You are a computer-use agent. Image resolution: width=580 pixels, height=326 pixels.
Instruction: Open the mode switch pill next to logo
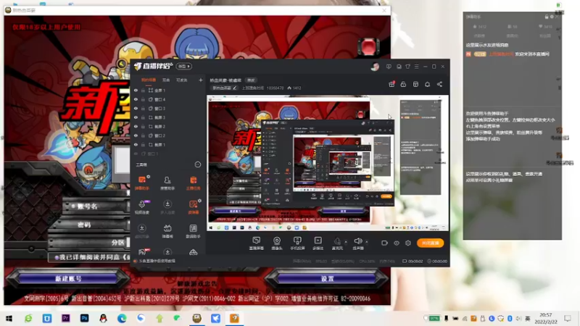(x=184, y=66)
